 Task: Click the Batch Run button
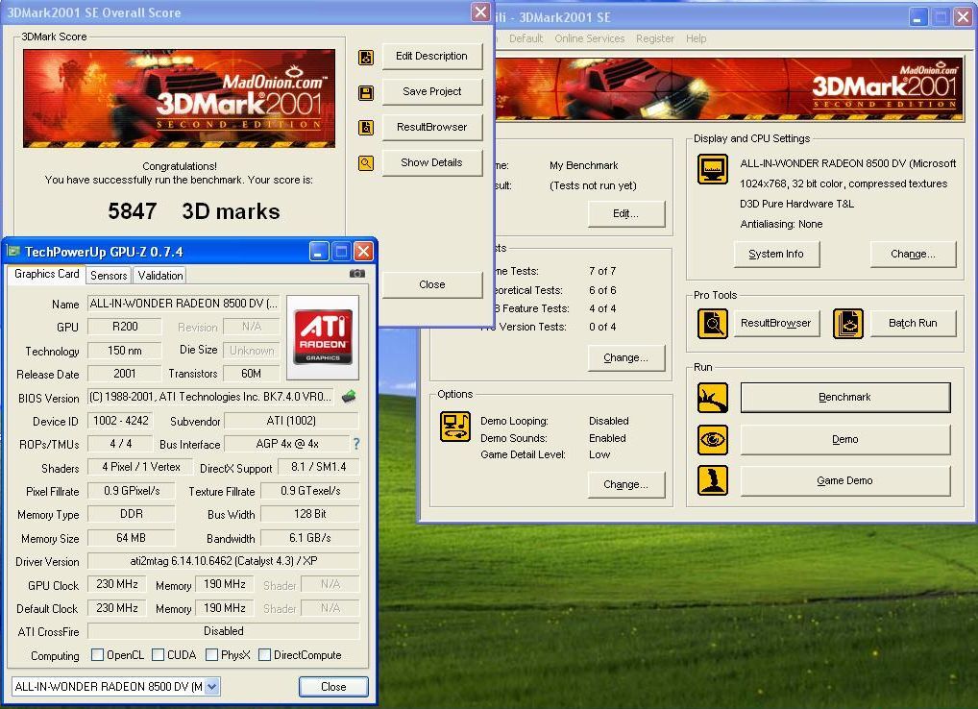pos(913,323)
